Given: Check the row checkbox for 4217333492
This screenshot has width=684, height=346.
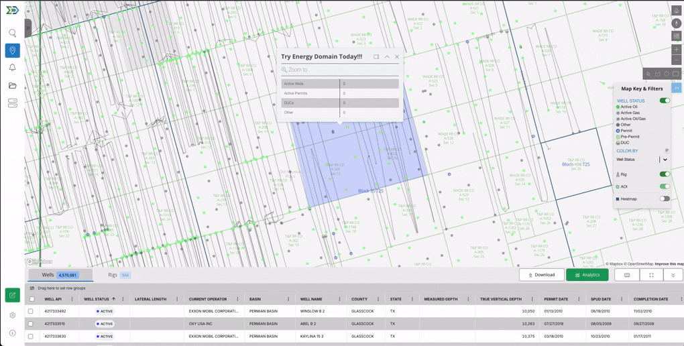Looking at the screenshot, I should (31, 312).
